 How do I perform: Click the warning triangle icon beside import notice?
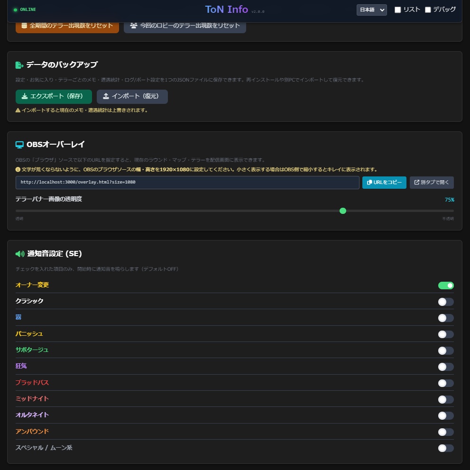coord(18,111)
